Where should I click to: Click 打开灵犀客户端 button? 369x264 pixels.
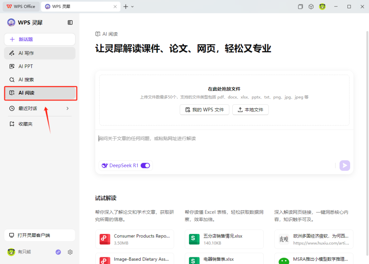point(40,235)
